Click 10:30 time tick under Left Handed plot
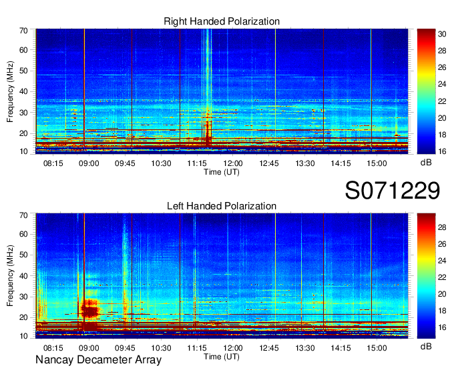This screenshot has height=368, width=454. 161,348
